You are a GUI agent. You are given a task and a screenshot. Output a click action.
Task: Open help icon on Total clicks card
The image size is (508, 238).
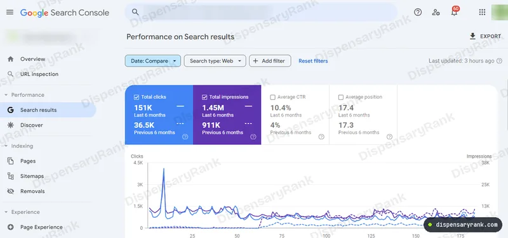click(x=185, y=137)
